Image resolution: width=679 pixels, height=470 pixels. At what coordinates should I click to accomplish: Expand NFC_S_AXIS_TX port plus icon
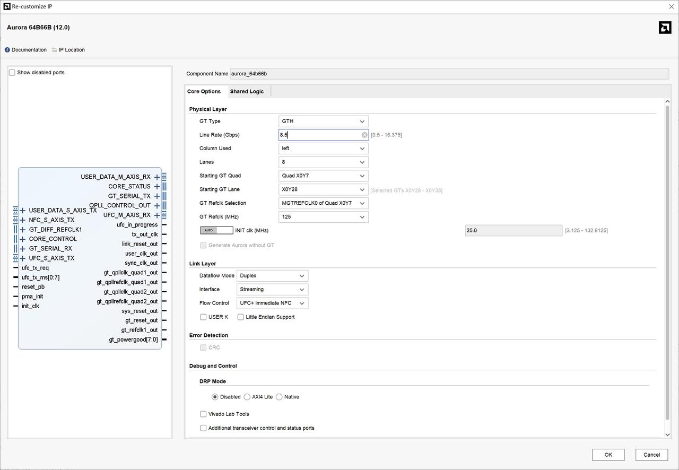(x=23, y=220)
